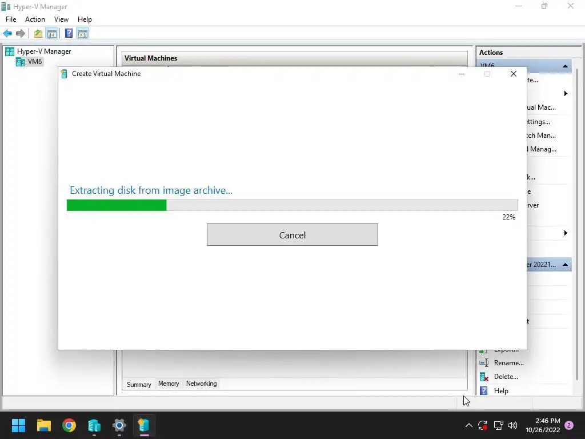
Task: Click the Back arrow in the toolbar
Action: (x=7, y=34)
